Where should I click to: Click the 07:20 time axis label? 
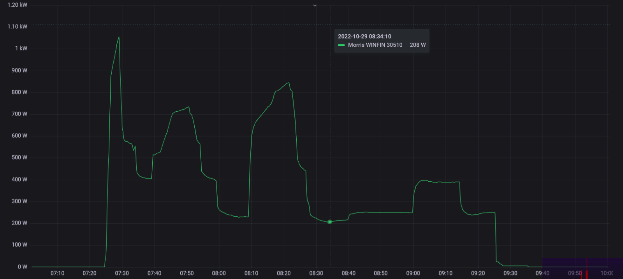[90, 273]
